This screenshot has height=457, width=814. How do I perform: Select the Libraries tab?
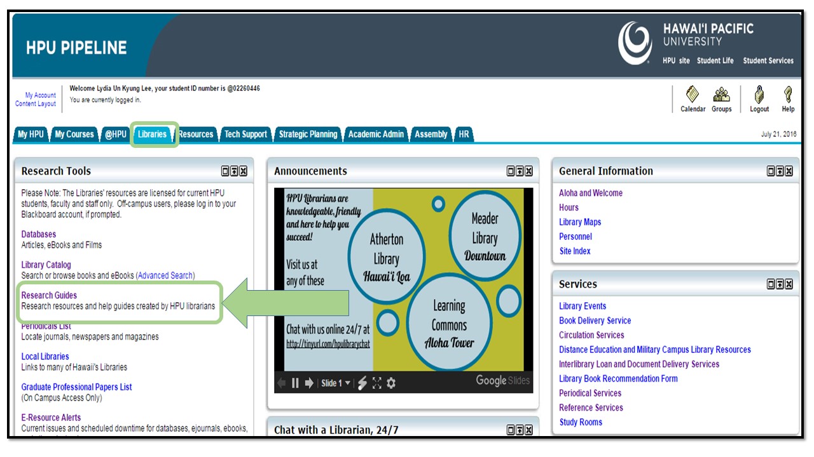coord(153,134)
